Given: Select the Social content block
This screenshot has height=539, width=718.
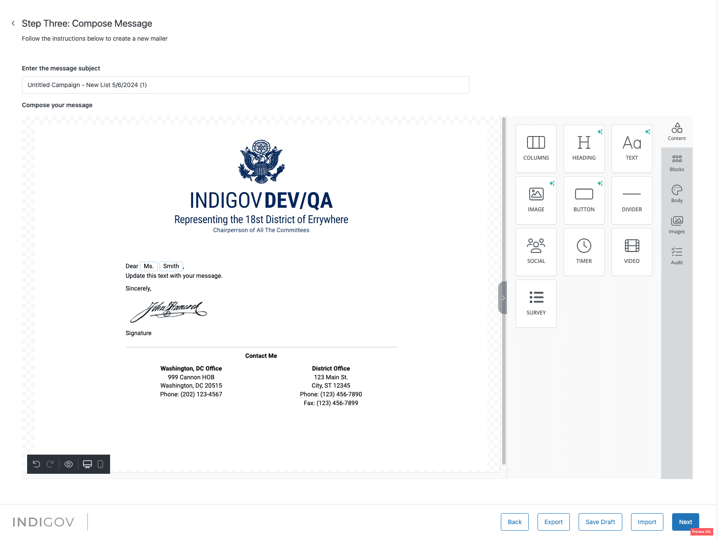Looking at the screenshot, I should pyautogui.click(x=536, y=252).
